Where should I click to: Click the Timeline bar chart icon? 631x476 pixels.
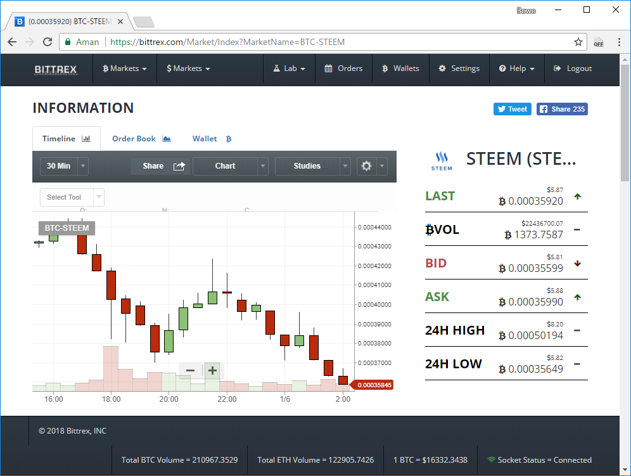(86, 139)
